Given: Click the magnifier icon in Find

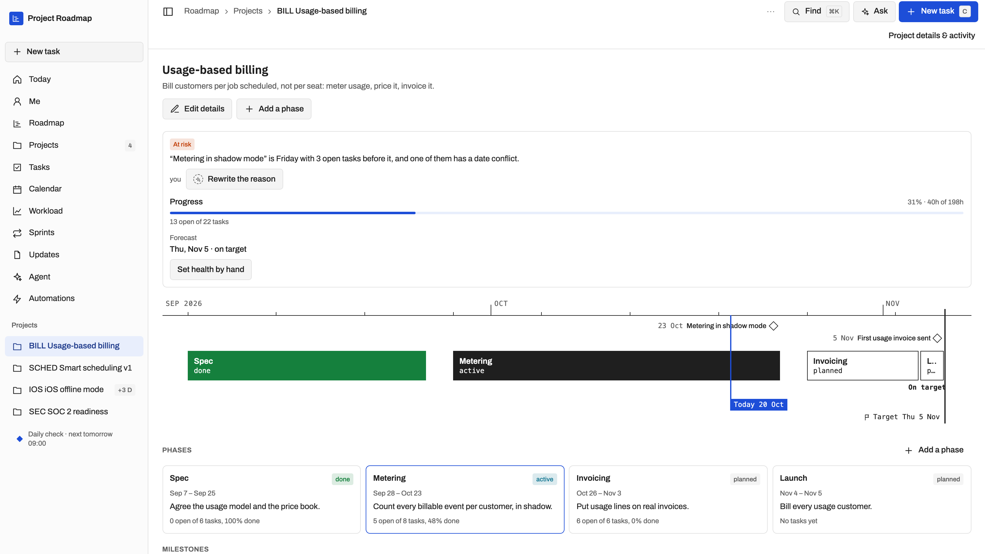Looking at the screenshot, I should [796, 11].
